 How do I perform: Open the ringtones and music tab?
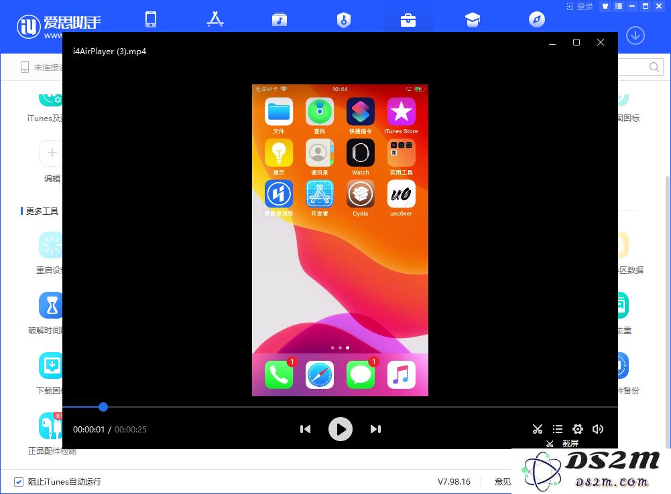pyautogui.click(x=280, y=19)
